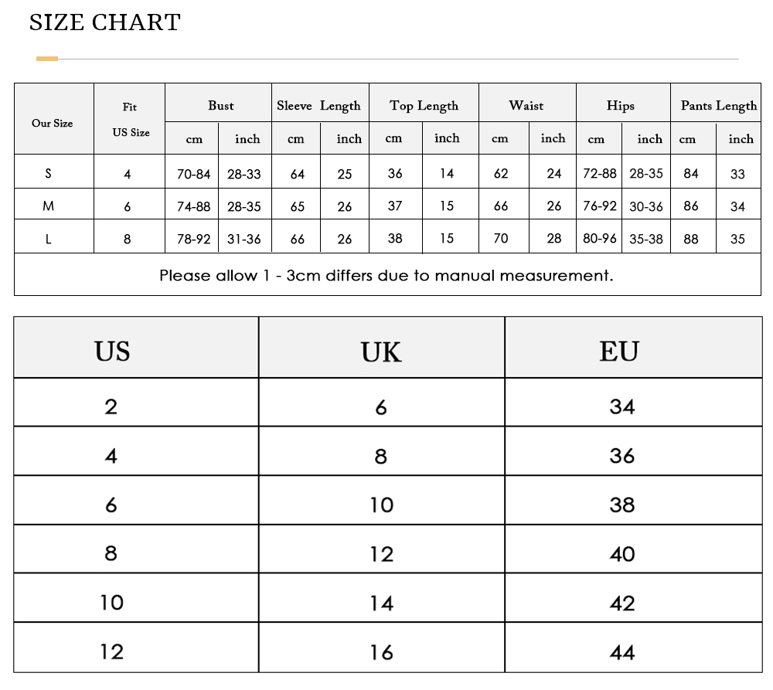Select the Pants Length header
This screenshot has height=690, width=773.
coord(719,106)
